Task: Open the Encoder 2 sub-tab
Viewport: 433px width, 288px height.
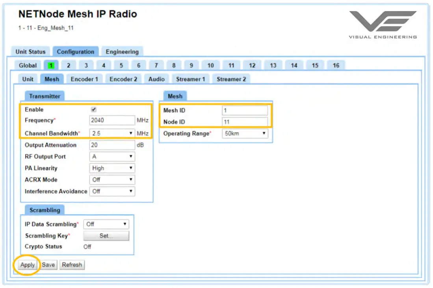Action: click(x=123, y=79)
